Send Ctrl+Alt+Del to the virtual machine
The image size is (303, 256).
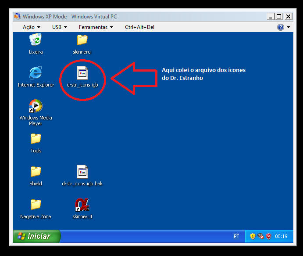point(139,27)
